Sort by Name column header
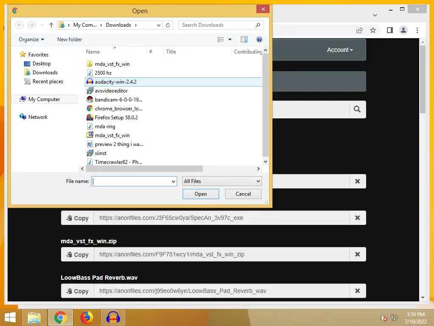The height and width of the screenshot is (326, 434). (93, 51)
